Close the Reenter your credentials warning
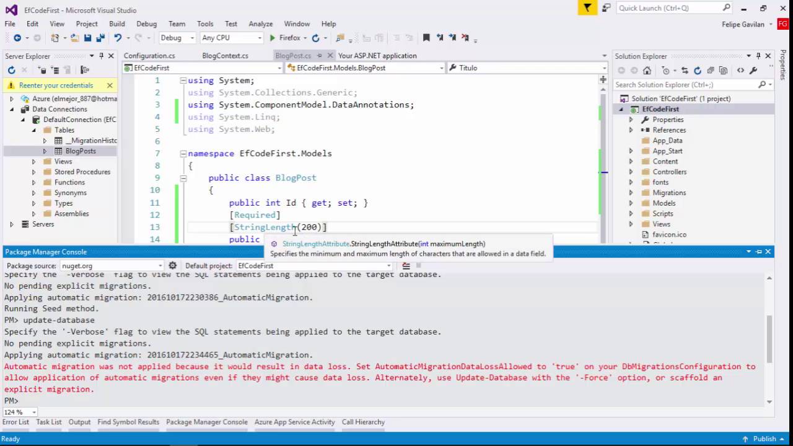 click(x=110, y=85)
